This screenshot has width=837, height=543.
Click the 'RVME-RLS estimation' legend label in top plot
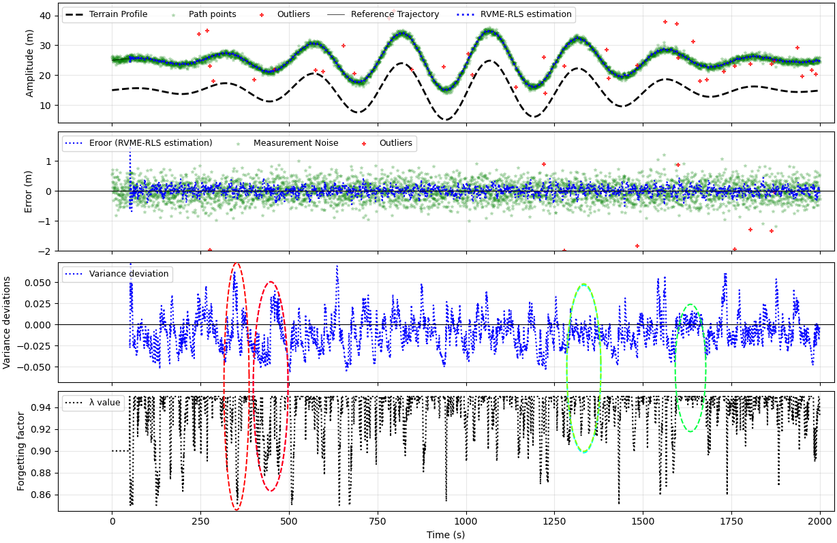[x=526, y=14]
